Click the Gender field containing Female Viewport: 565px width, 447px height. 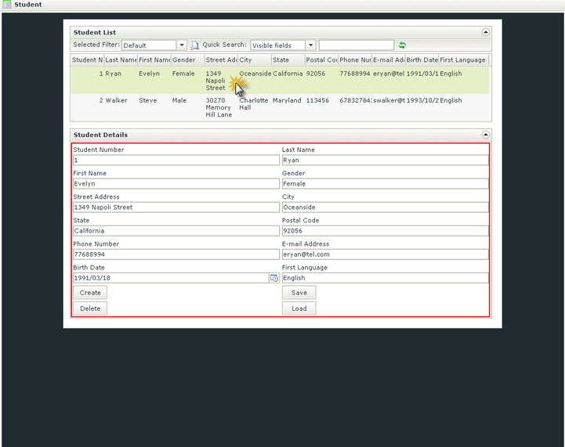coord(386,183)
